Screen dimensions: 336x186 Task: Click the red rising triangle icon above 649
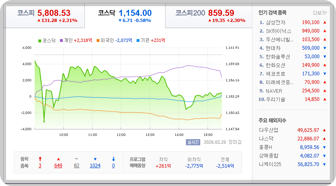tap(58, 159)
